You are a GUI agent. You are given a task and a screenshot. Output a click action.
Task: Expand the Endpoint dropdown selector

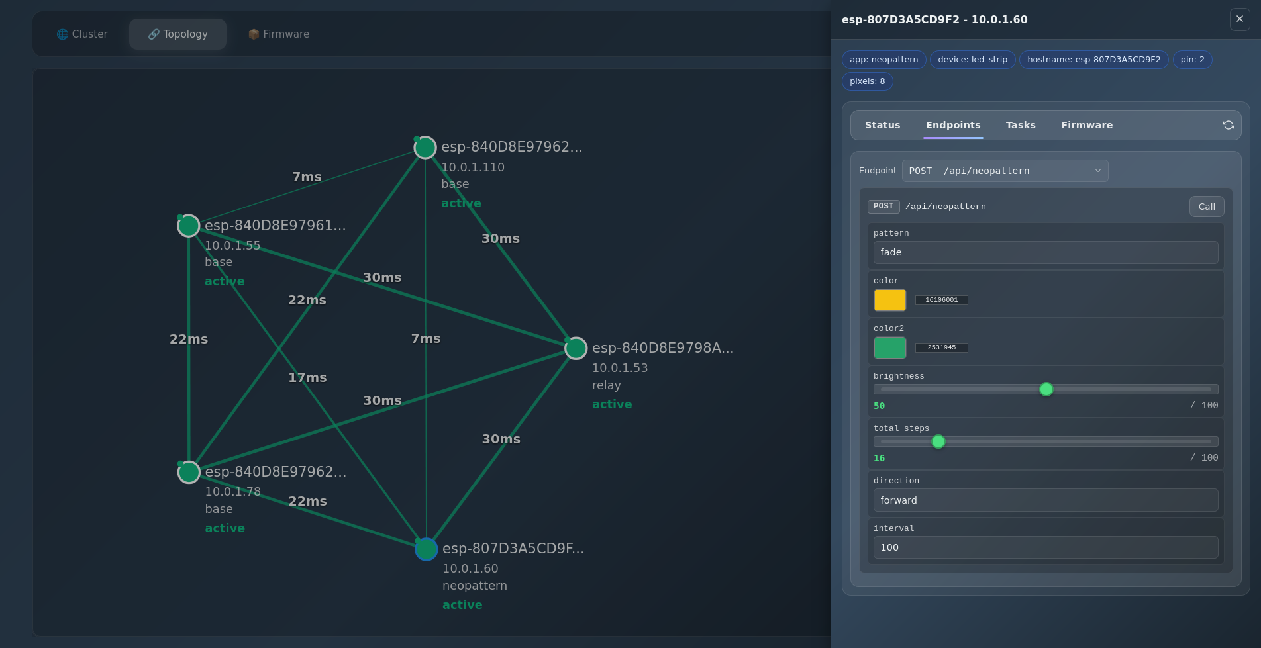(1004, 171)
